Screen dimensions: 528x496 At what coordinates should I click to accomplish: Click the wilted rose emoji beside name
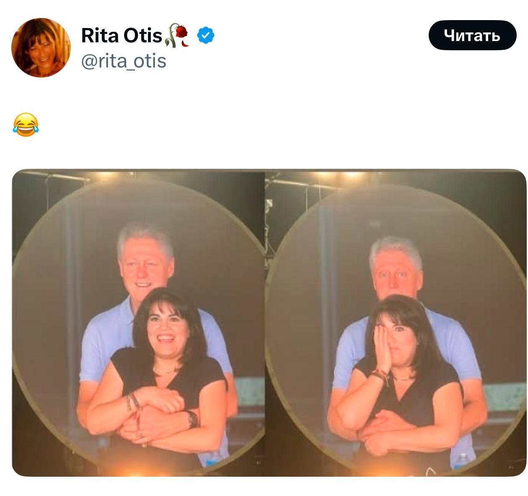[178, 35]
